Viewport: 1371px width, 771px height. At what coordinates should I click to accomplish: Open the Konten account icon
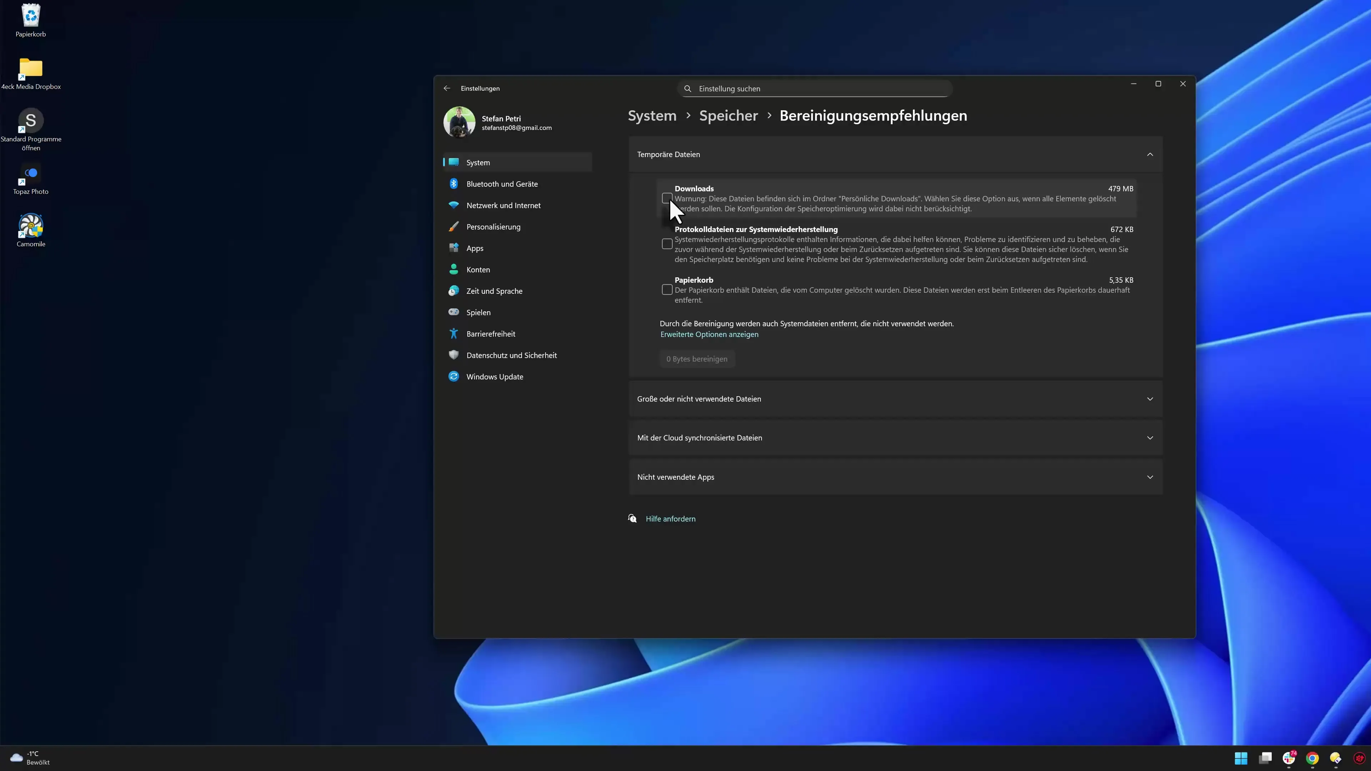453,269
